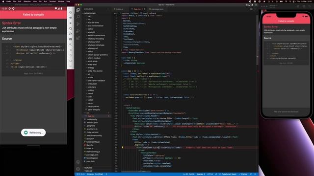314x176 pixels.
Task: Click Spaces: 2 indentation setting
Action: 201,174
